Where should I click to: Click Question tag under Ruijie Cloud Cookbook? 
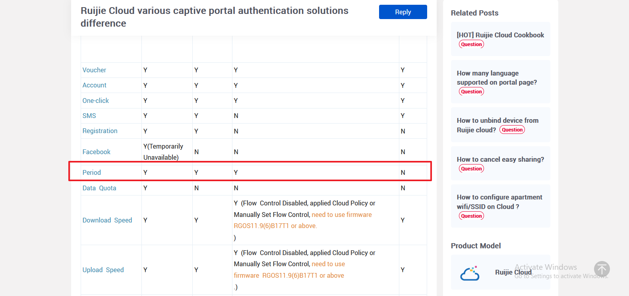pyautogui.click(x=471, y=44)
